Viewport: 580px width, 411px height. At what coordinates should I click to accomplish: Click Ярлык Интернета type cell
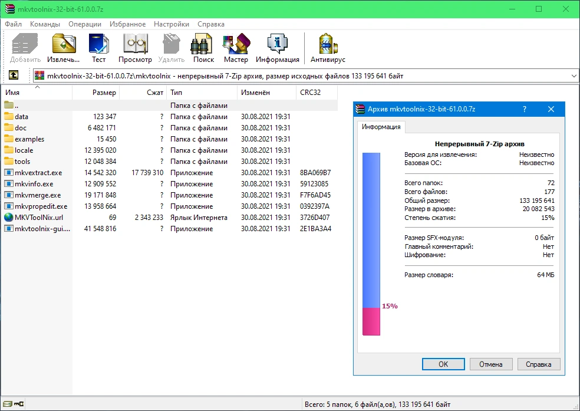click(199, 218)
